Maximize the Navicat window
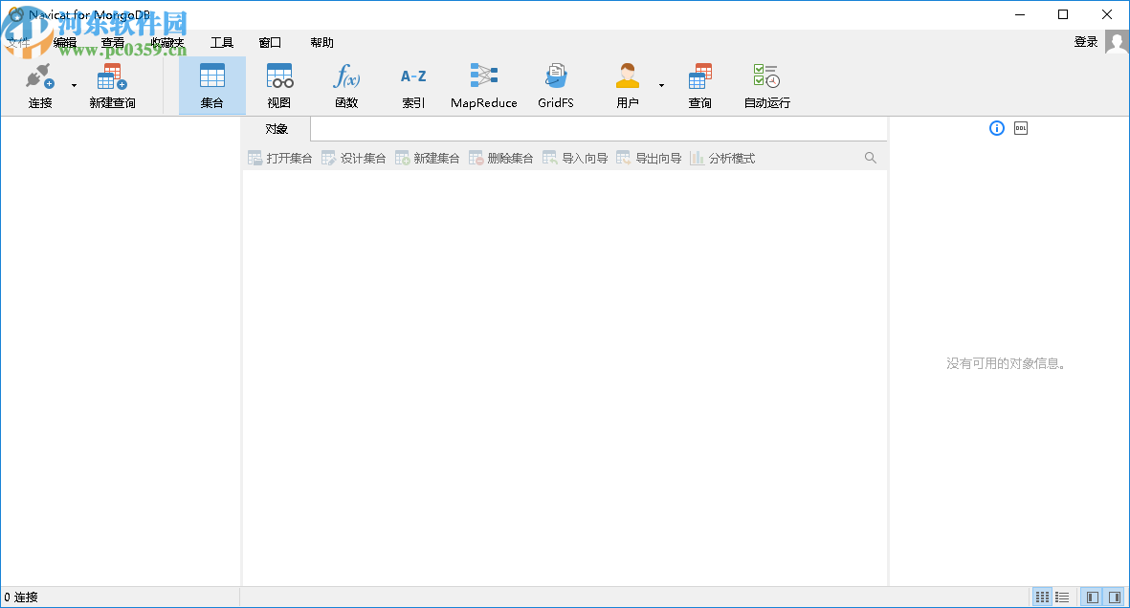 click(x=1063, y=14)
